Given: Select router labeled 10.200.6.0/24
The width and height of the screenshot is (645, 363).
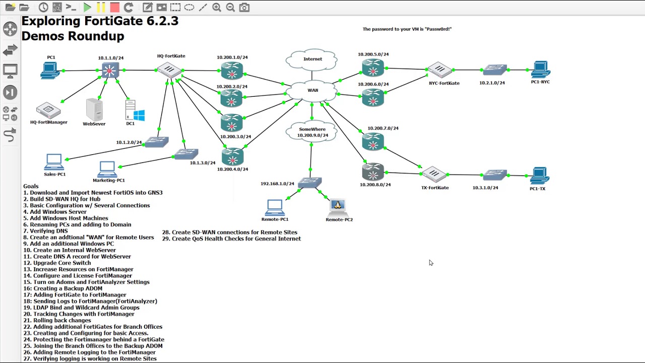Looking at the screenshot, I should coord(373,97).
